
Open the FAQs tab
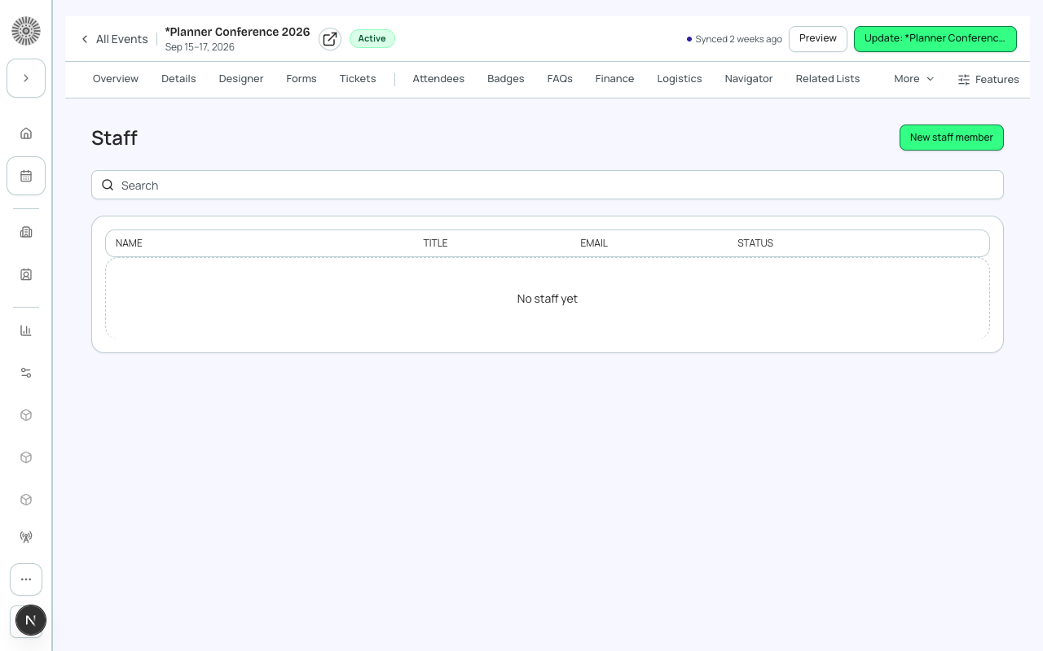(x=560, y=79)
